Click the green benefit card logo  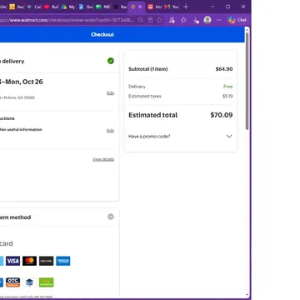(x=47, y=282)
